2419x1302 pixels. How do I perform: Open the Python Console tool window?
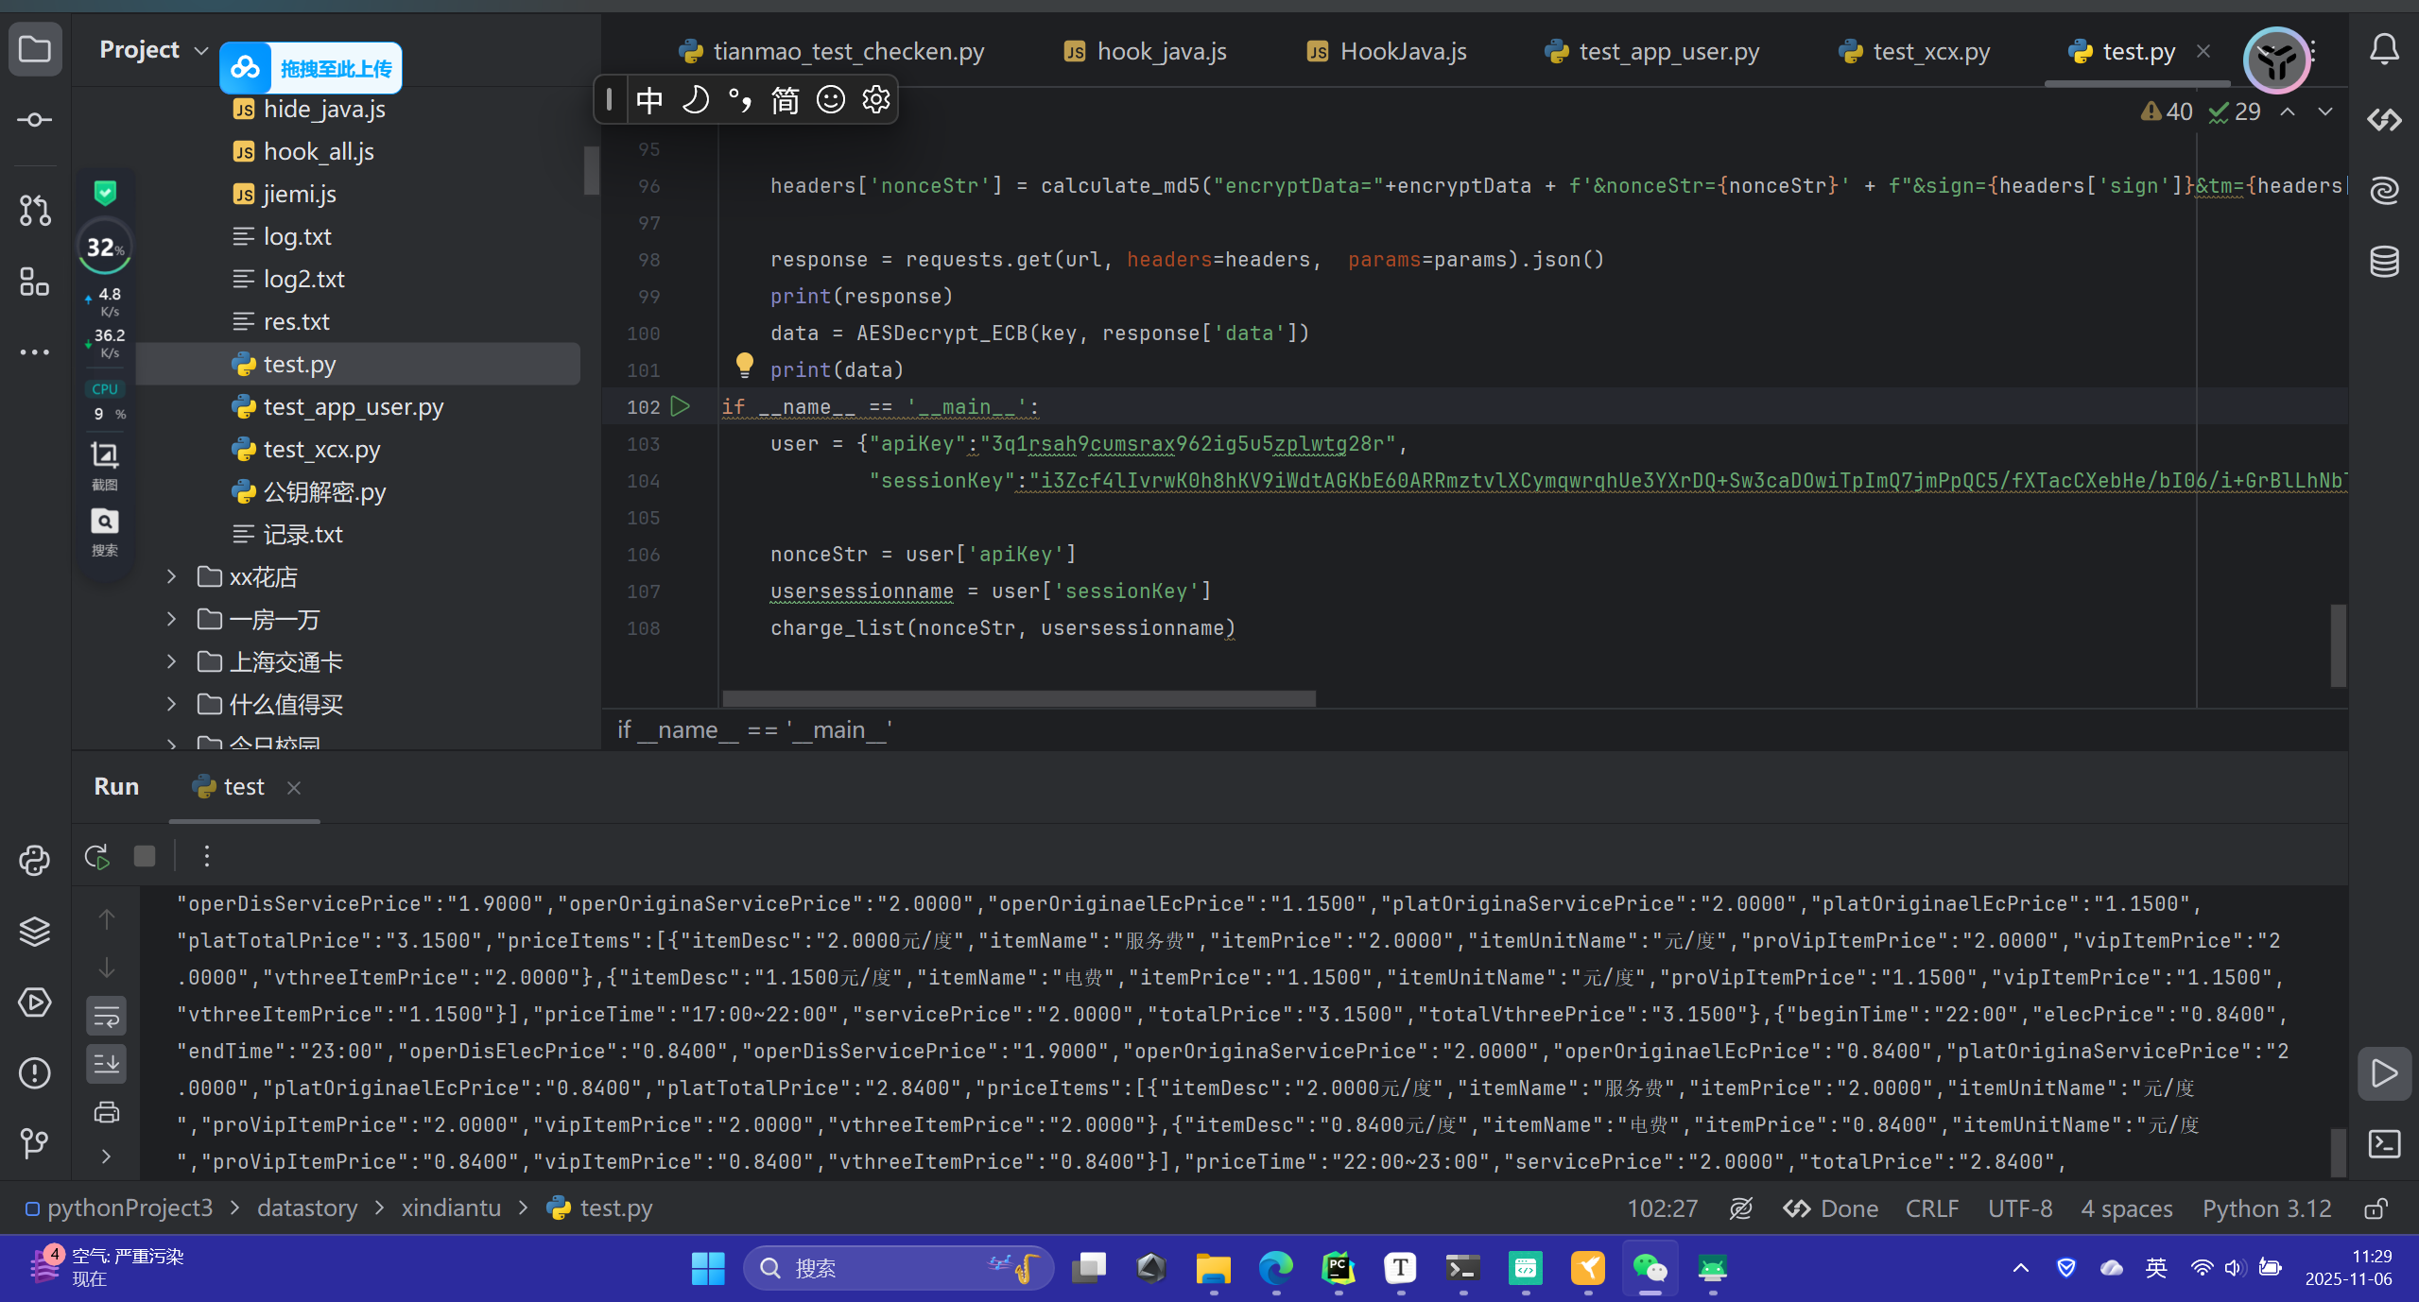pos(35,860)
